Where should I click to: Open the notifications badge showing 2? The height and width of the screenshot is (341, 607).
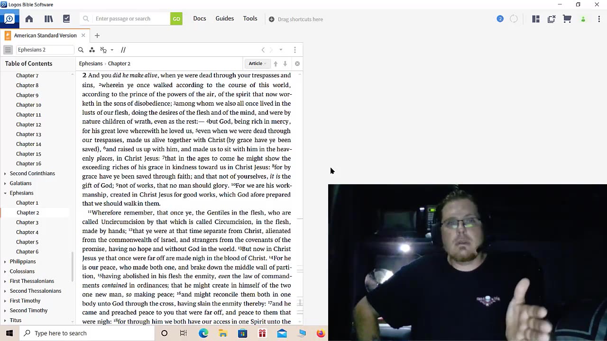tap(500, 19)
